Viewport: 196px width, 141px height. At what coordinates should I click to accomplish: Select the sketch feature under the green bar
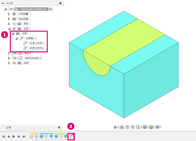61,136
